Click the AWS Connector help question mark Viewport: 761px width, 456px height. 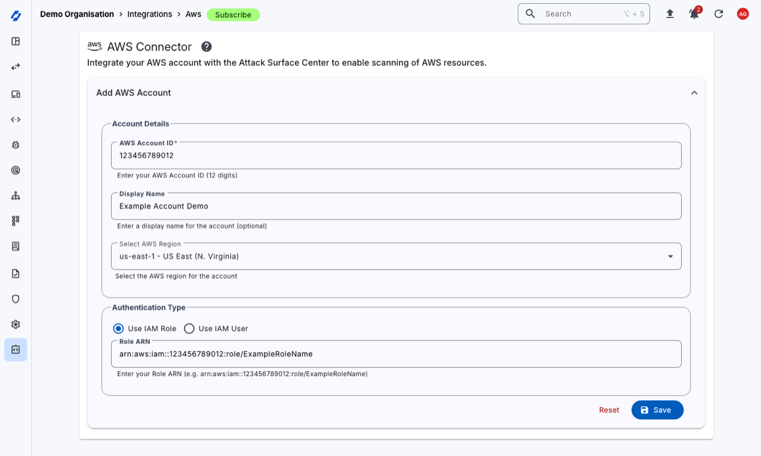point(206,46)
